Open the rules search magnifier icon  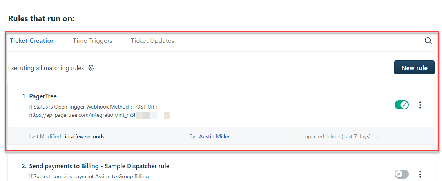tap(428, 41)
